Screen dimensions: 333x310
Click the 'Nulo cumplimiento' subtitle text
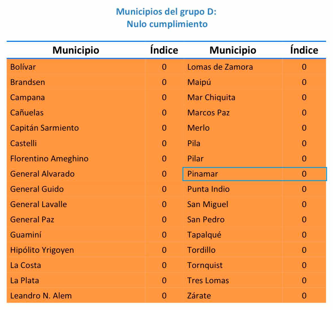tap(167, 24)
